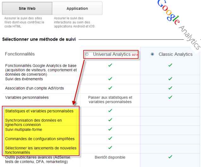The width and height of the screenshot is (201, 167).
Task: Click the 'Fonctionnalités' column header
Action: tap(20, 54)
